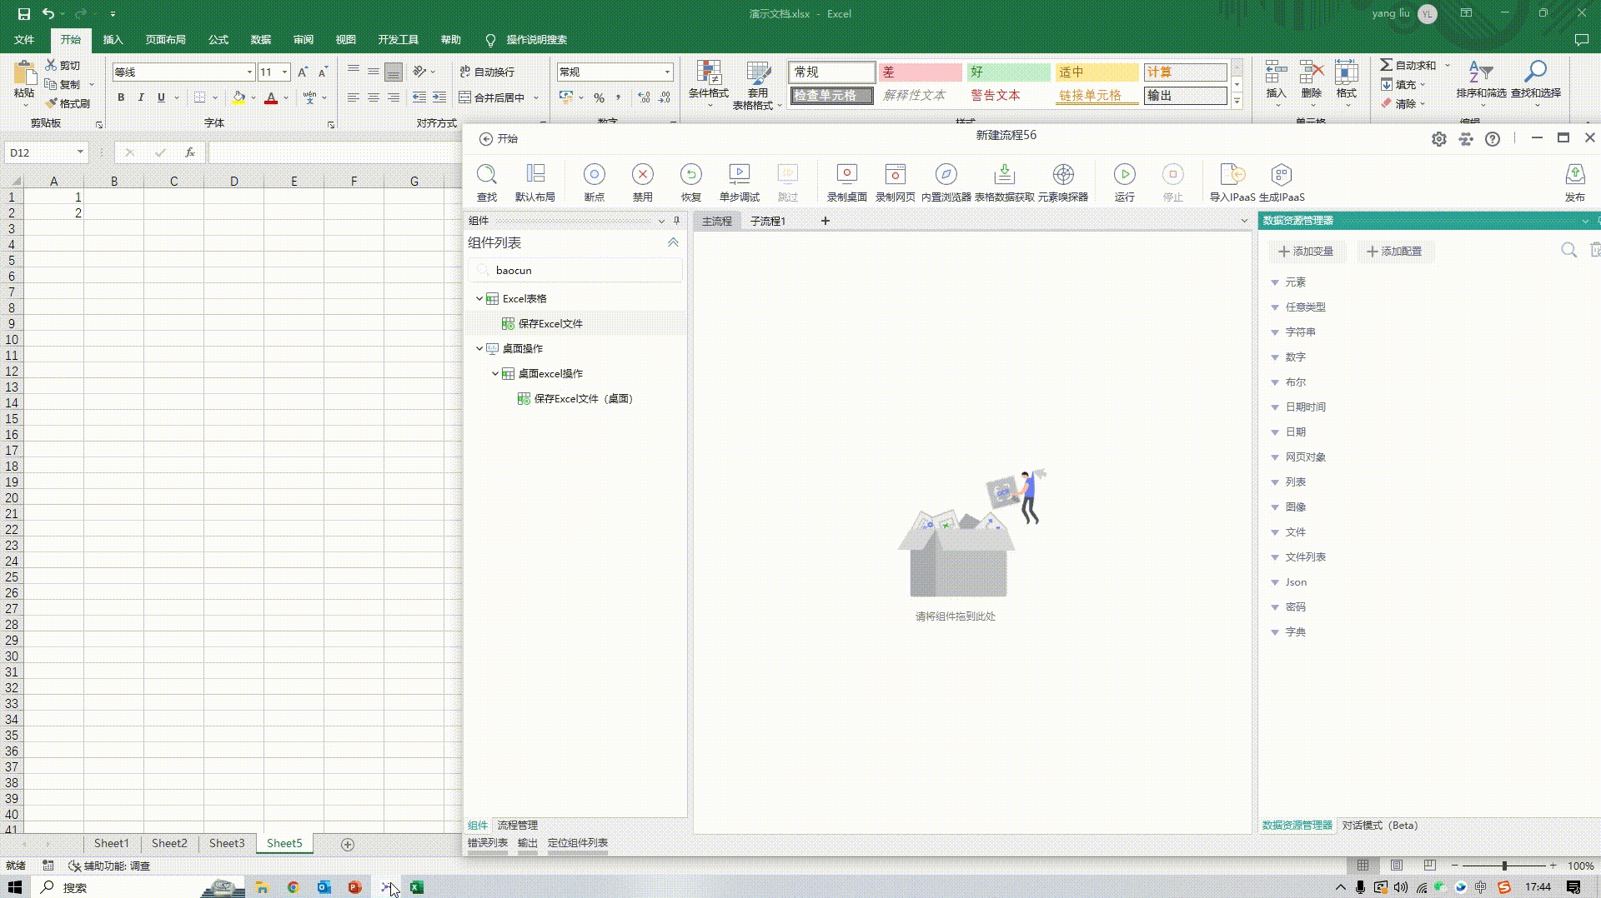1601x898 pixels.
Task: Open 录制桌面 desktop recorder
Action: tap(846, 174)
